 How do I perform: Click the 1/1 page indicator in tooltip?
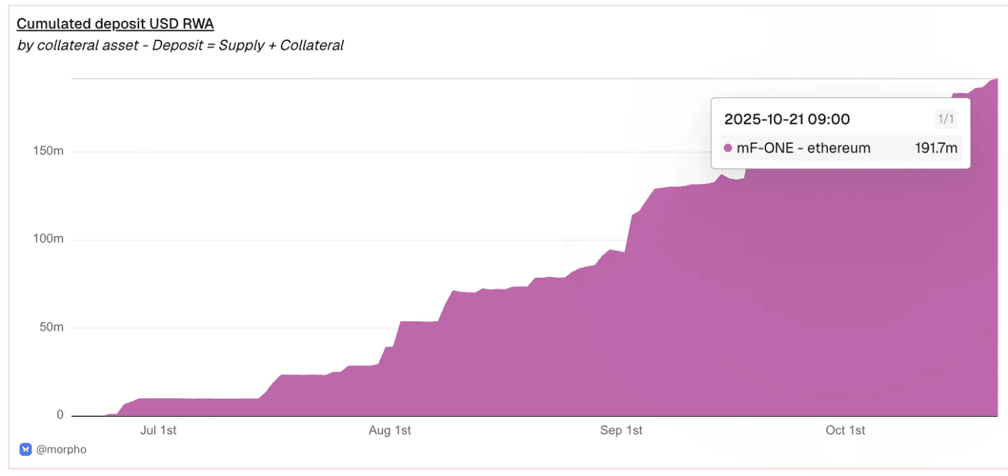click(x=945, y=120)
